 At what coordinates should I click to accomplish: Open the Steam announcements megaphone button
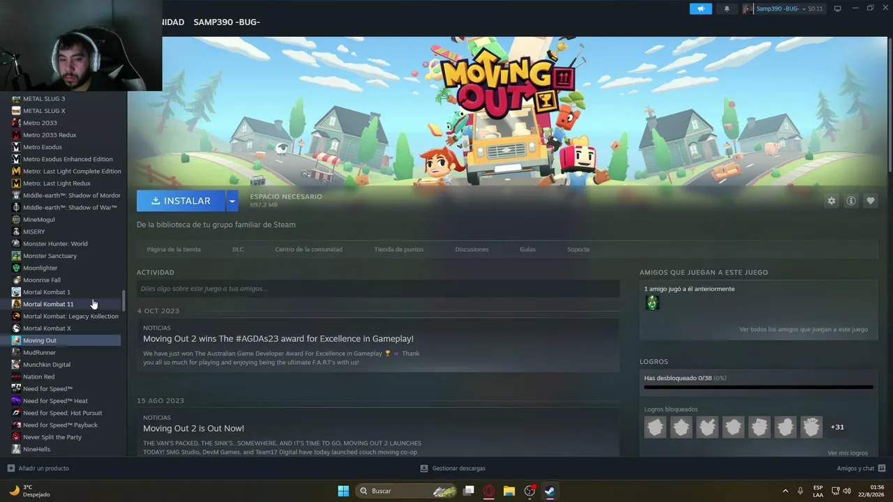point(700,8)
